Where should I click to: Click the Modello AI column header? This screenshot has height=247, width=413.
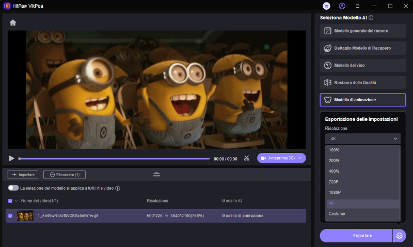(232, 201)
